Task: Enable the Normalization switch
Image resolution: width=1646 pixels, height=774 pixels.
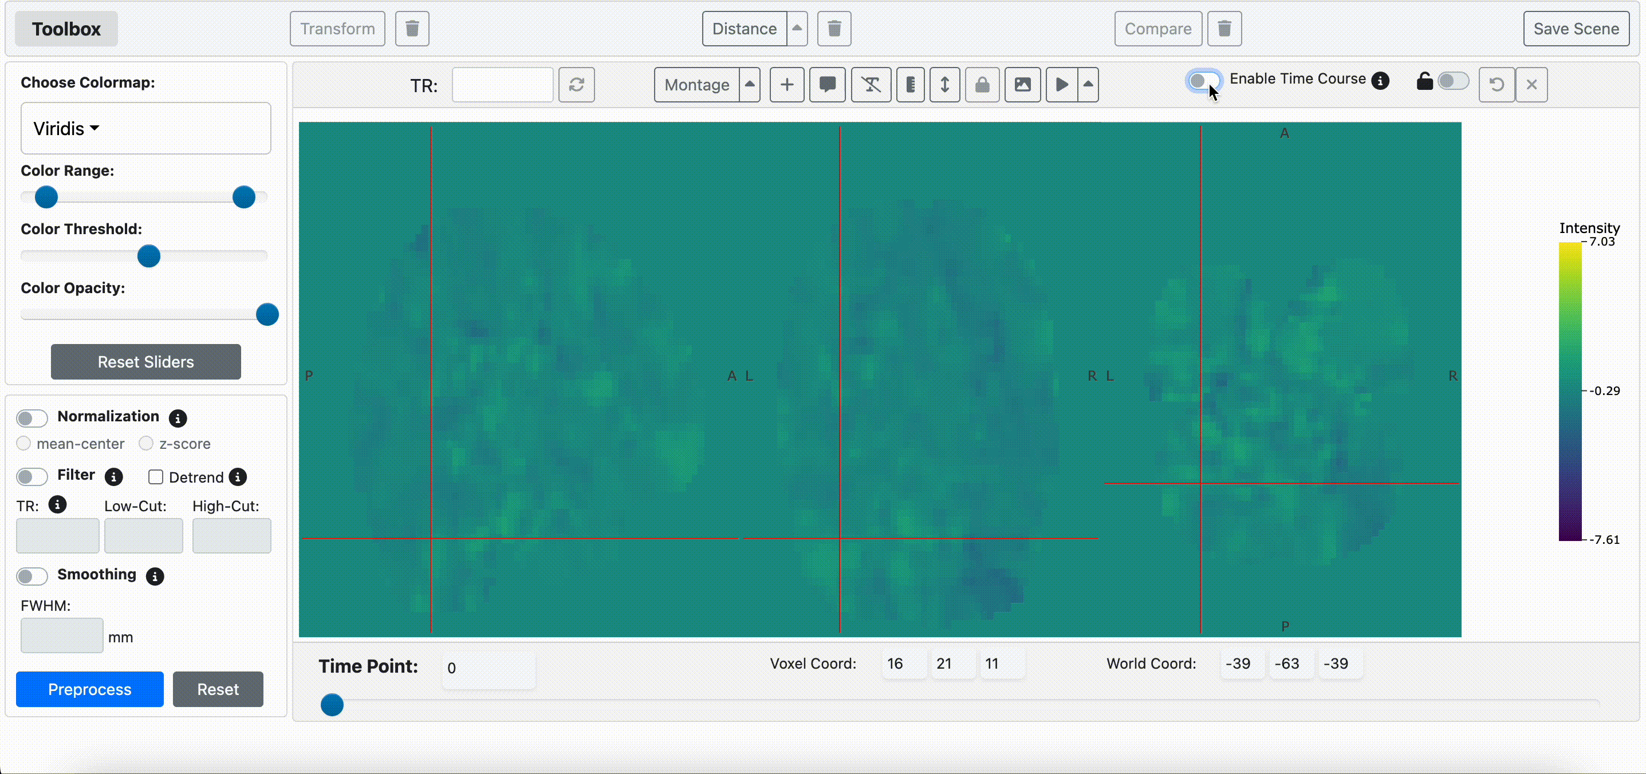Action: pyautogui.click(x=32, y=418)
